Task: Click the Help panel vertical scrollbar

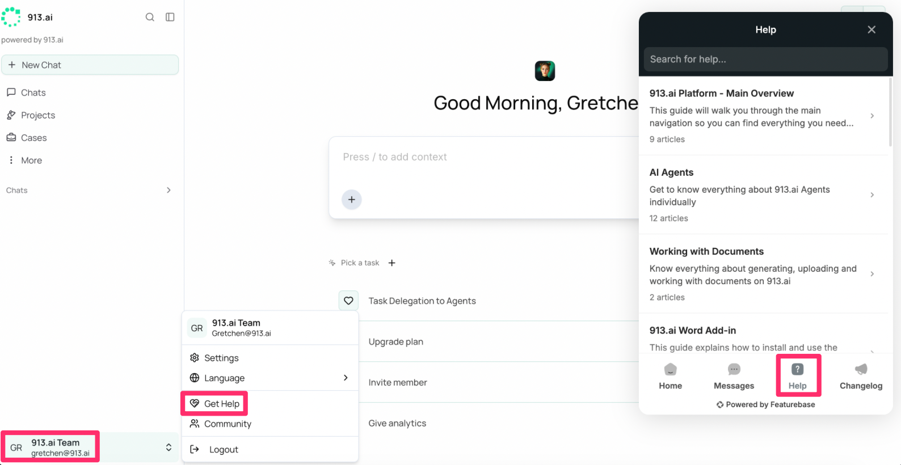Action: coord(890,112)
